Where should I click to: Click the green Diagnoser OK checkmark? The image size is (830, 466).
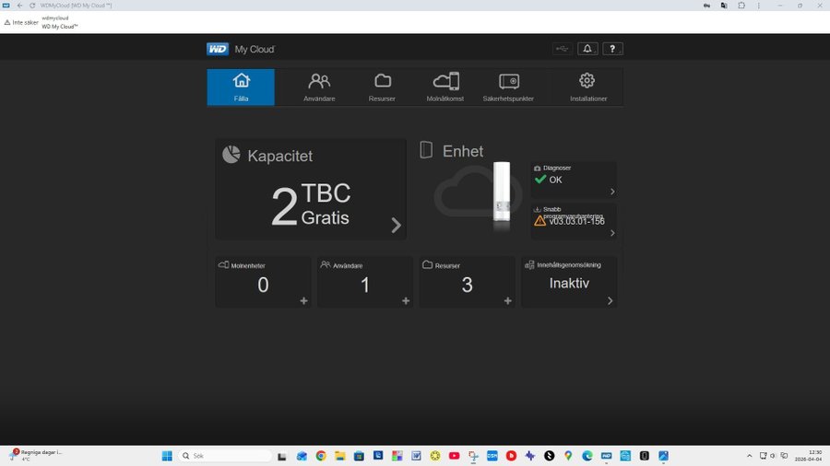click(x=539, y=180)
